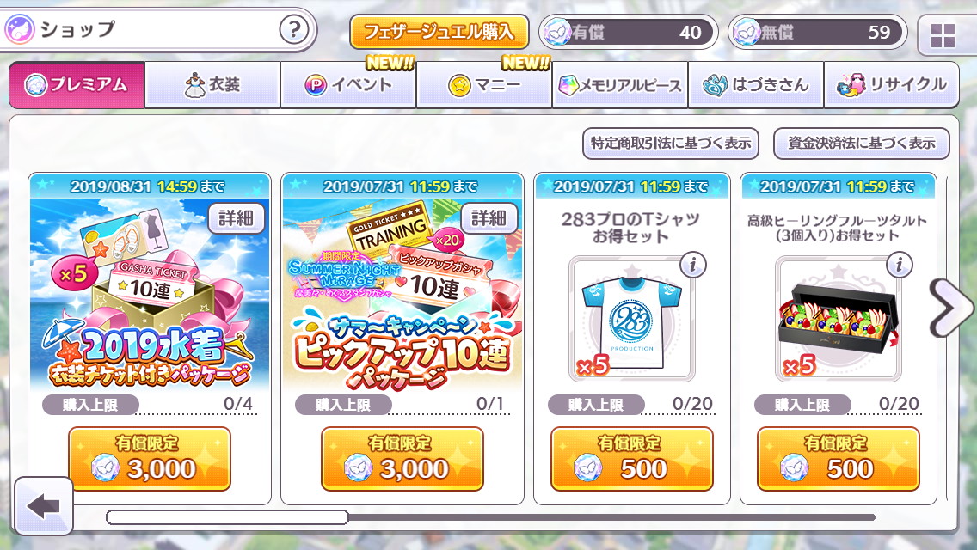Buy 2019水着 package for 3,000 jewels
The image size is (977, 550).
(x=150, y=458)
